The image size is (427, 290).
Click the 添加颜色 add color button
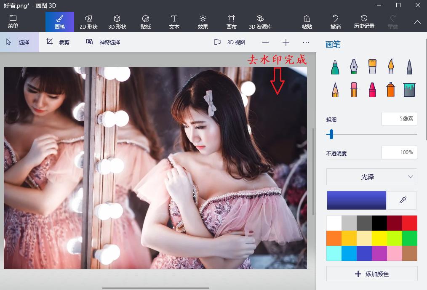371,274
